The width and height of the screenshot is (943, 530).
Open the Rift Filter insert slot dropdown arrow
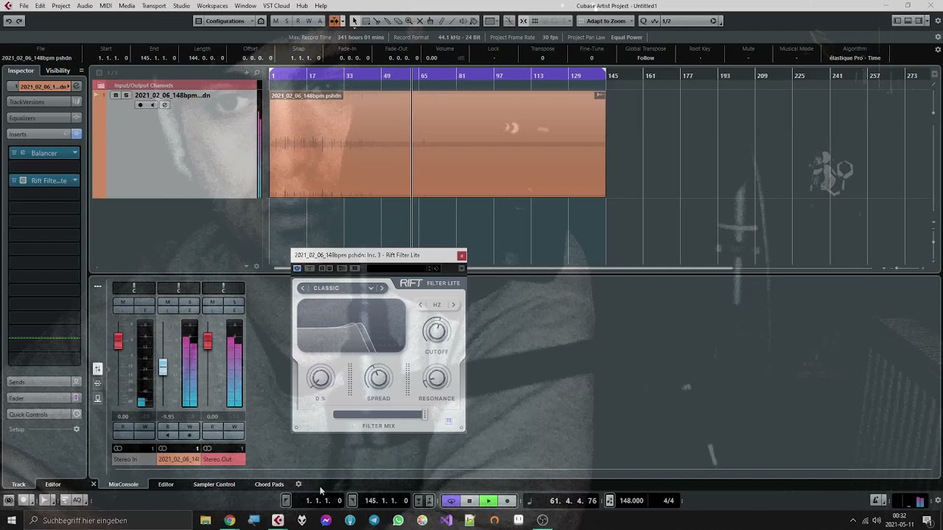74,180
